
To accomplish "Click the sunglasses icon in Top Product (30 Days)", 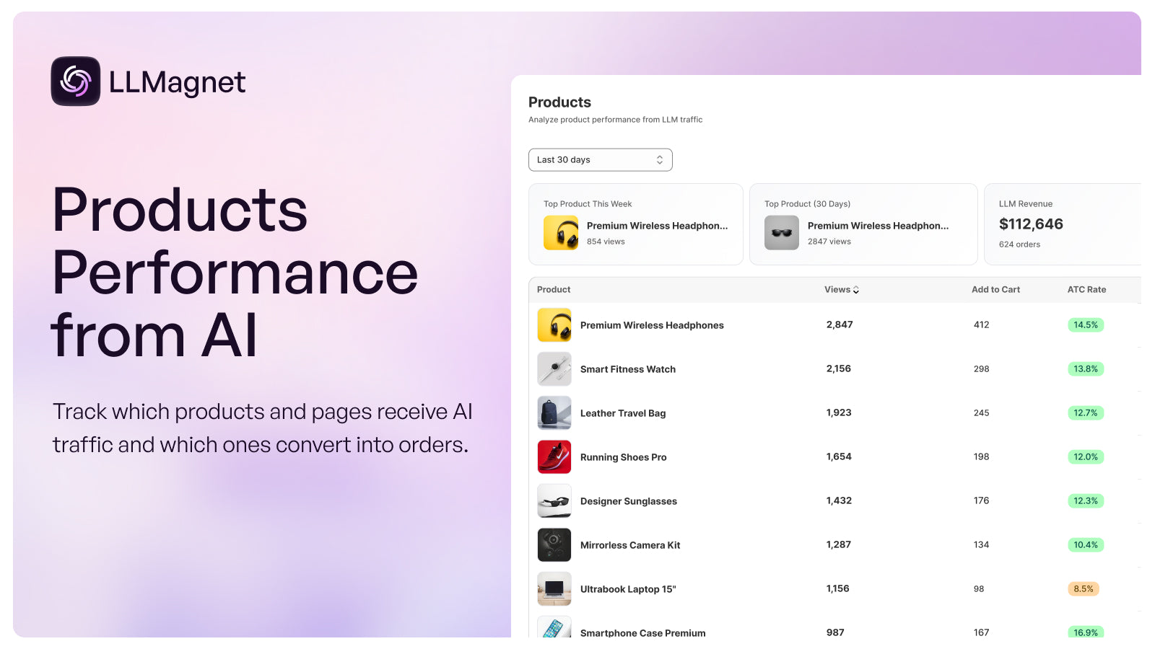I will coord(781,232).
